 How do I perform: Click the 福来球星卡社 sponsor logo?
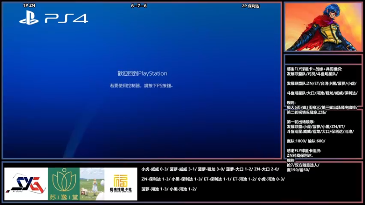pyautogui.click(x=121, y=184)
